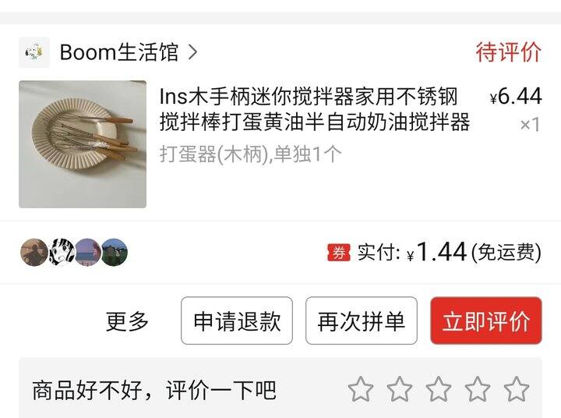Tap the first group-buy member avatar
The image size is (561, 418).
point(34,252)
